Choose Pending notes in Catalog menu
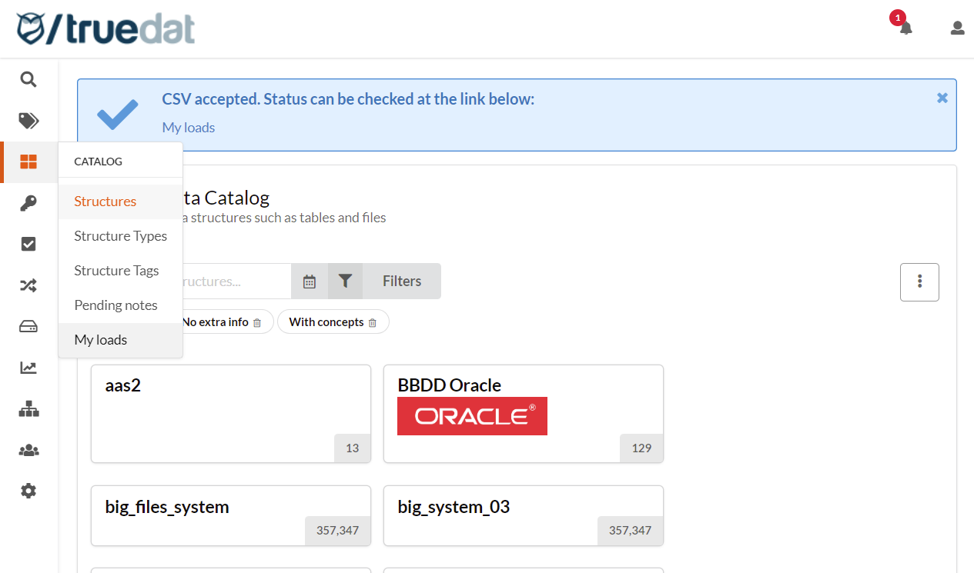Screen dimensions: 974x573 tap(115, 305)
